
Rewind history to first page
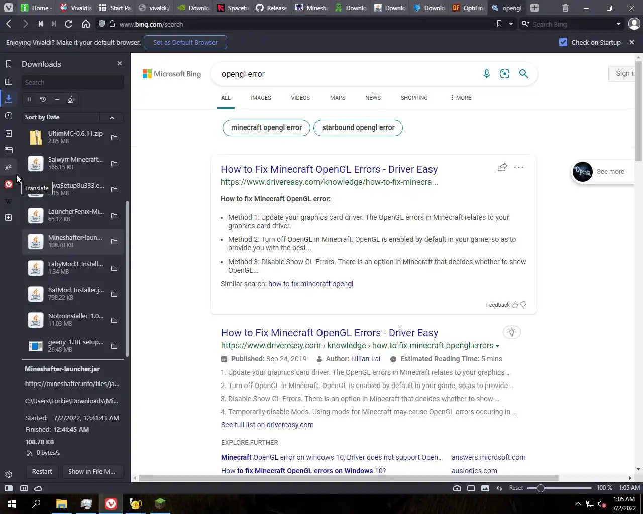pyautogui.click(x=41, y=24)
